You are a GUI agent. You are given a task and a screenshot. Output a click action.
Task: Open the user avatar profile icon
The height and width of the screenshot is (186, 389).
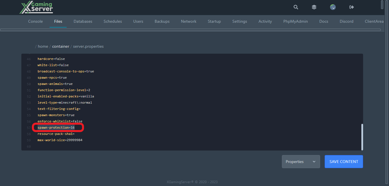(x=333, y=7)
